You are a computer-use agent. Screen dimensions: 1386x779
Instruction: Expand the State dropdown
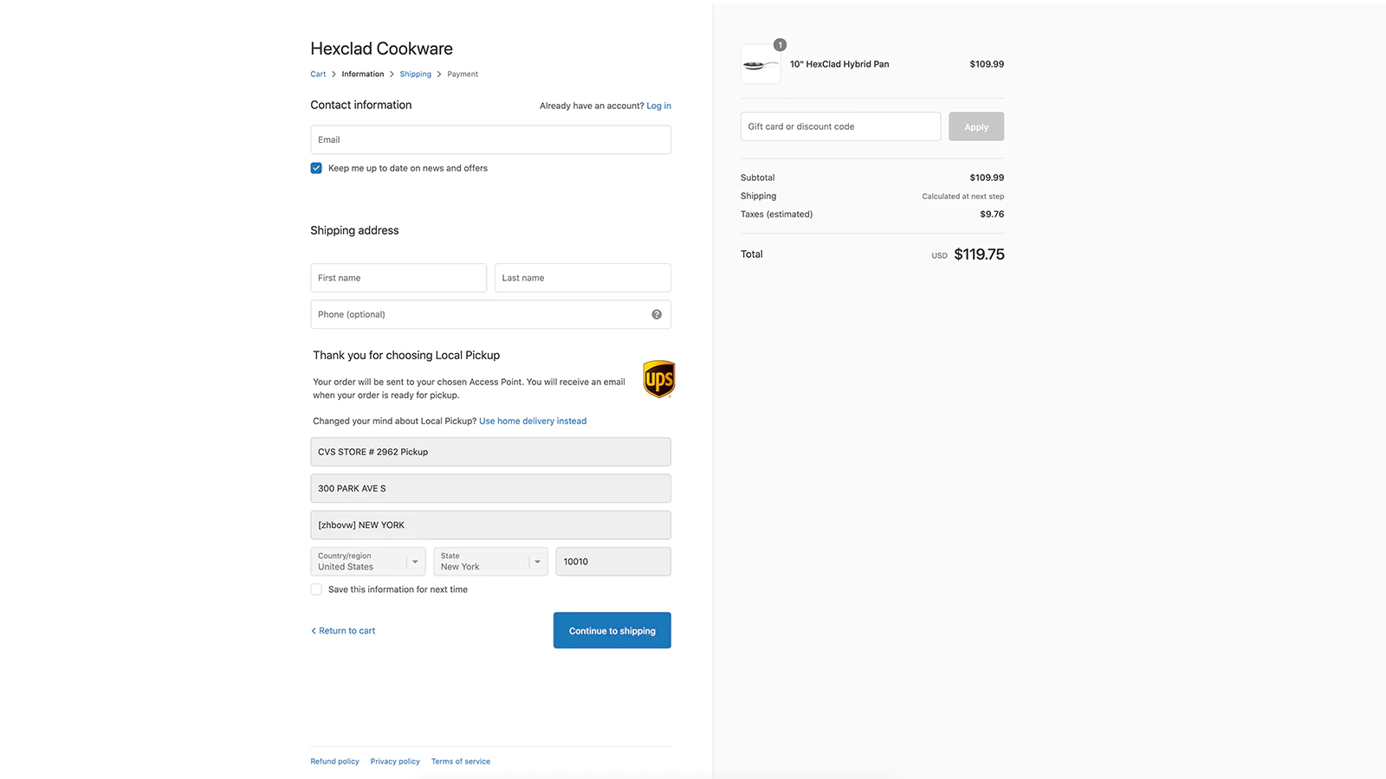point(490,562)
